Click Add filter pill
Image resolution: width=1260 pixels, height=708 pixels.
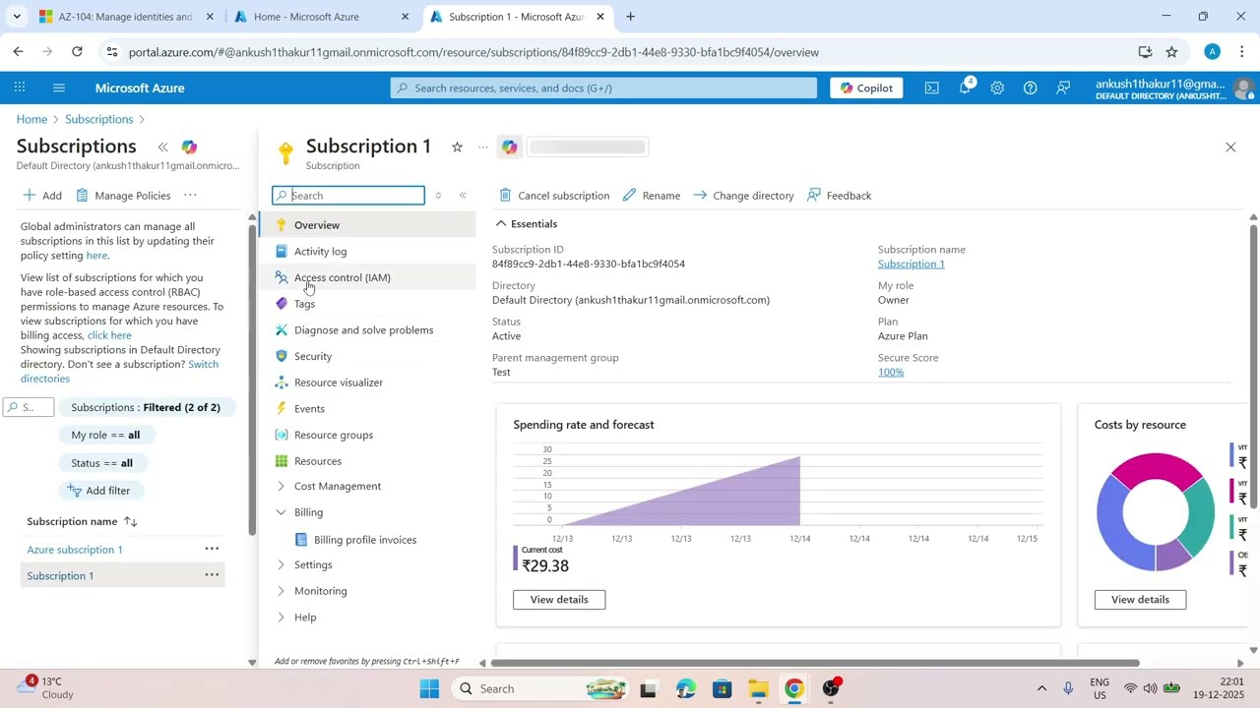click(99, 491)
